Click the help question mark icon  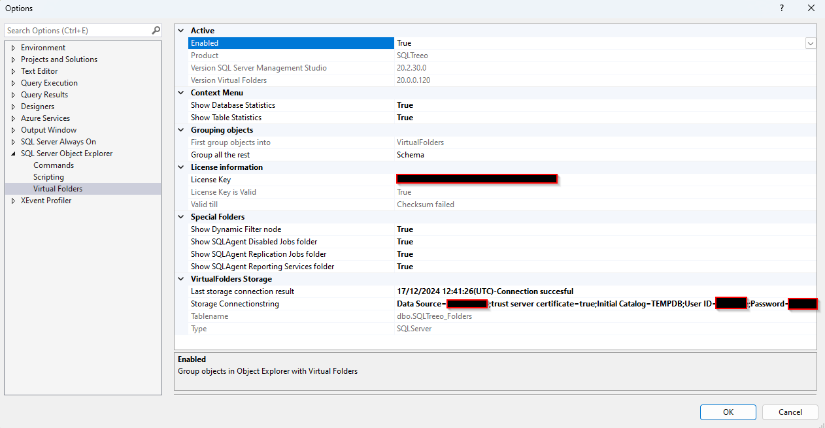tap(782, 8)
